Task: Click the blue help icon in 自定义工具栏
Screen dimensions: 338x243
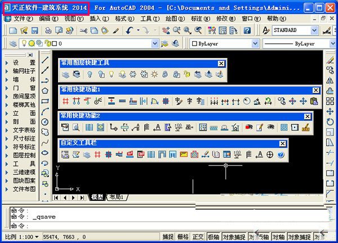Action: [x=281, y=154]
